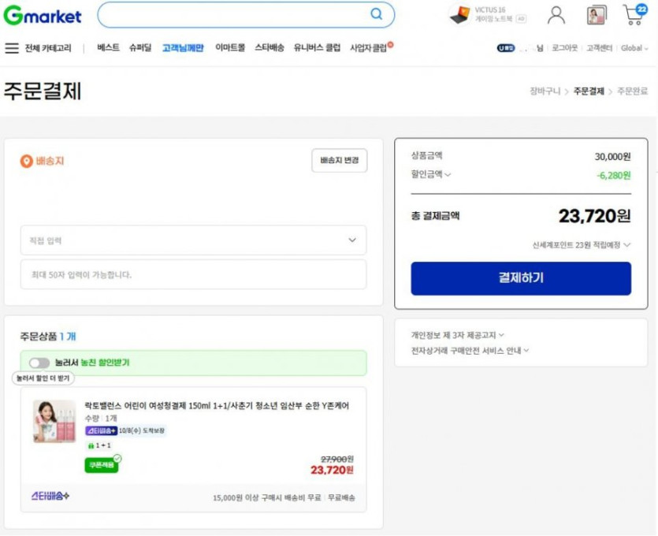Viewport: 658px width, 536px height.
Task: Click the 락토밸런스 product thumbnail image
Action: (x=54, y=421)
